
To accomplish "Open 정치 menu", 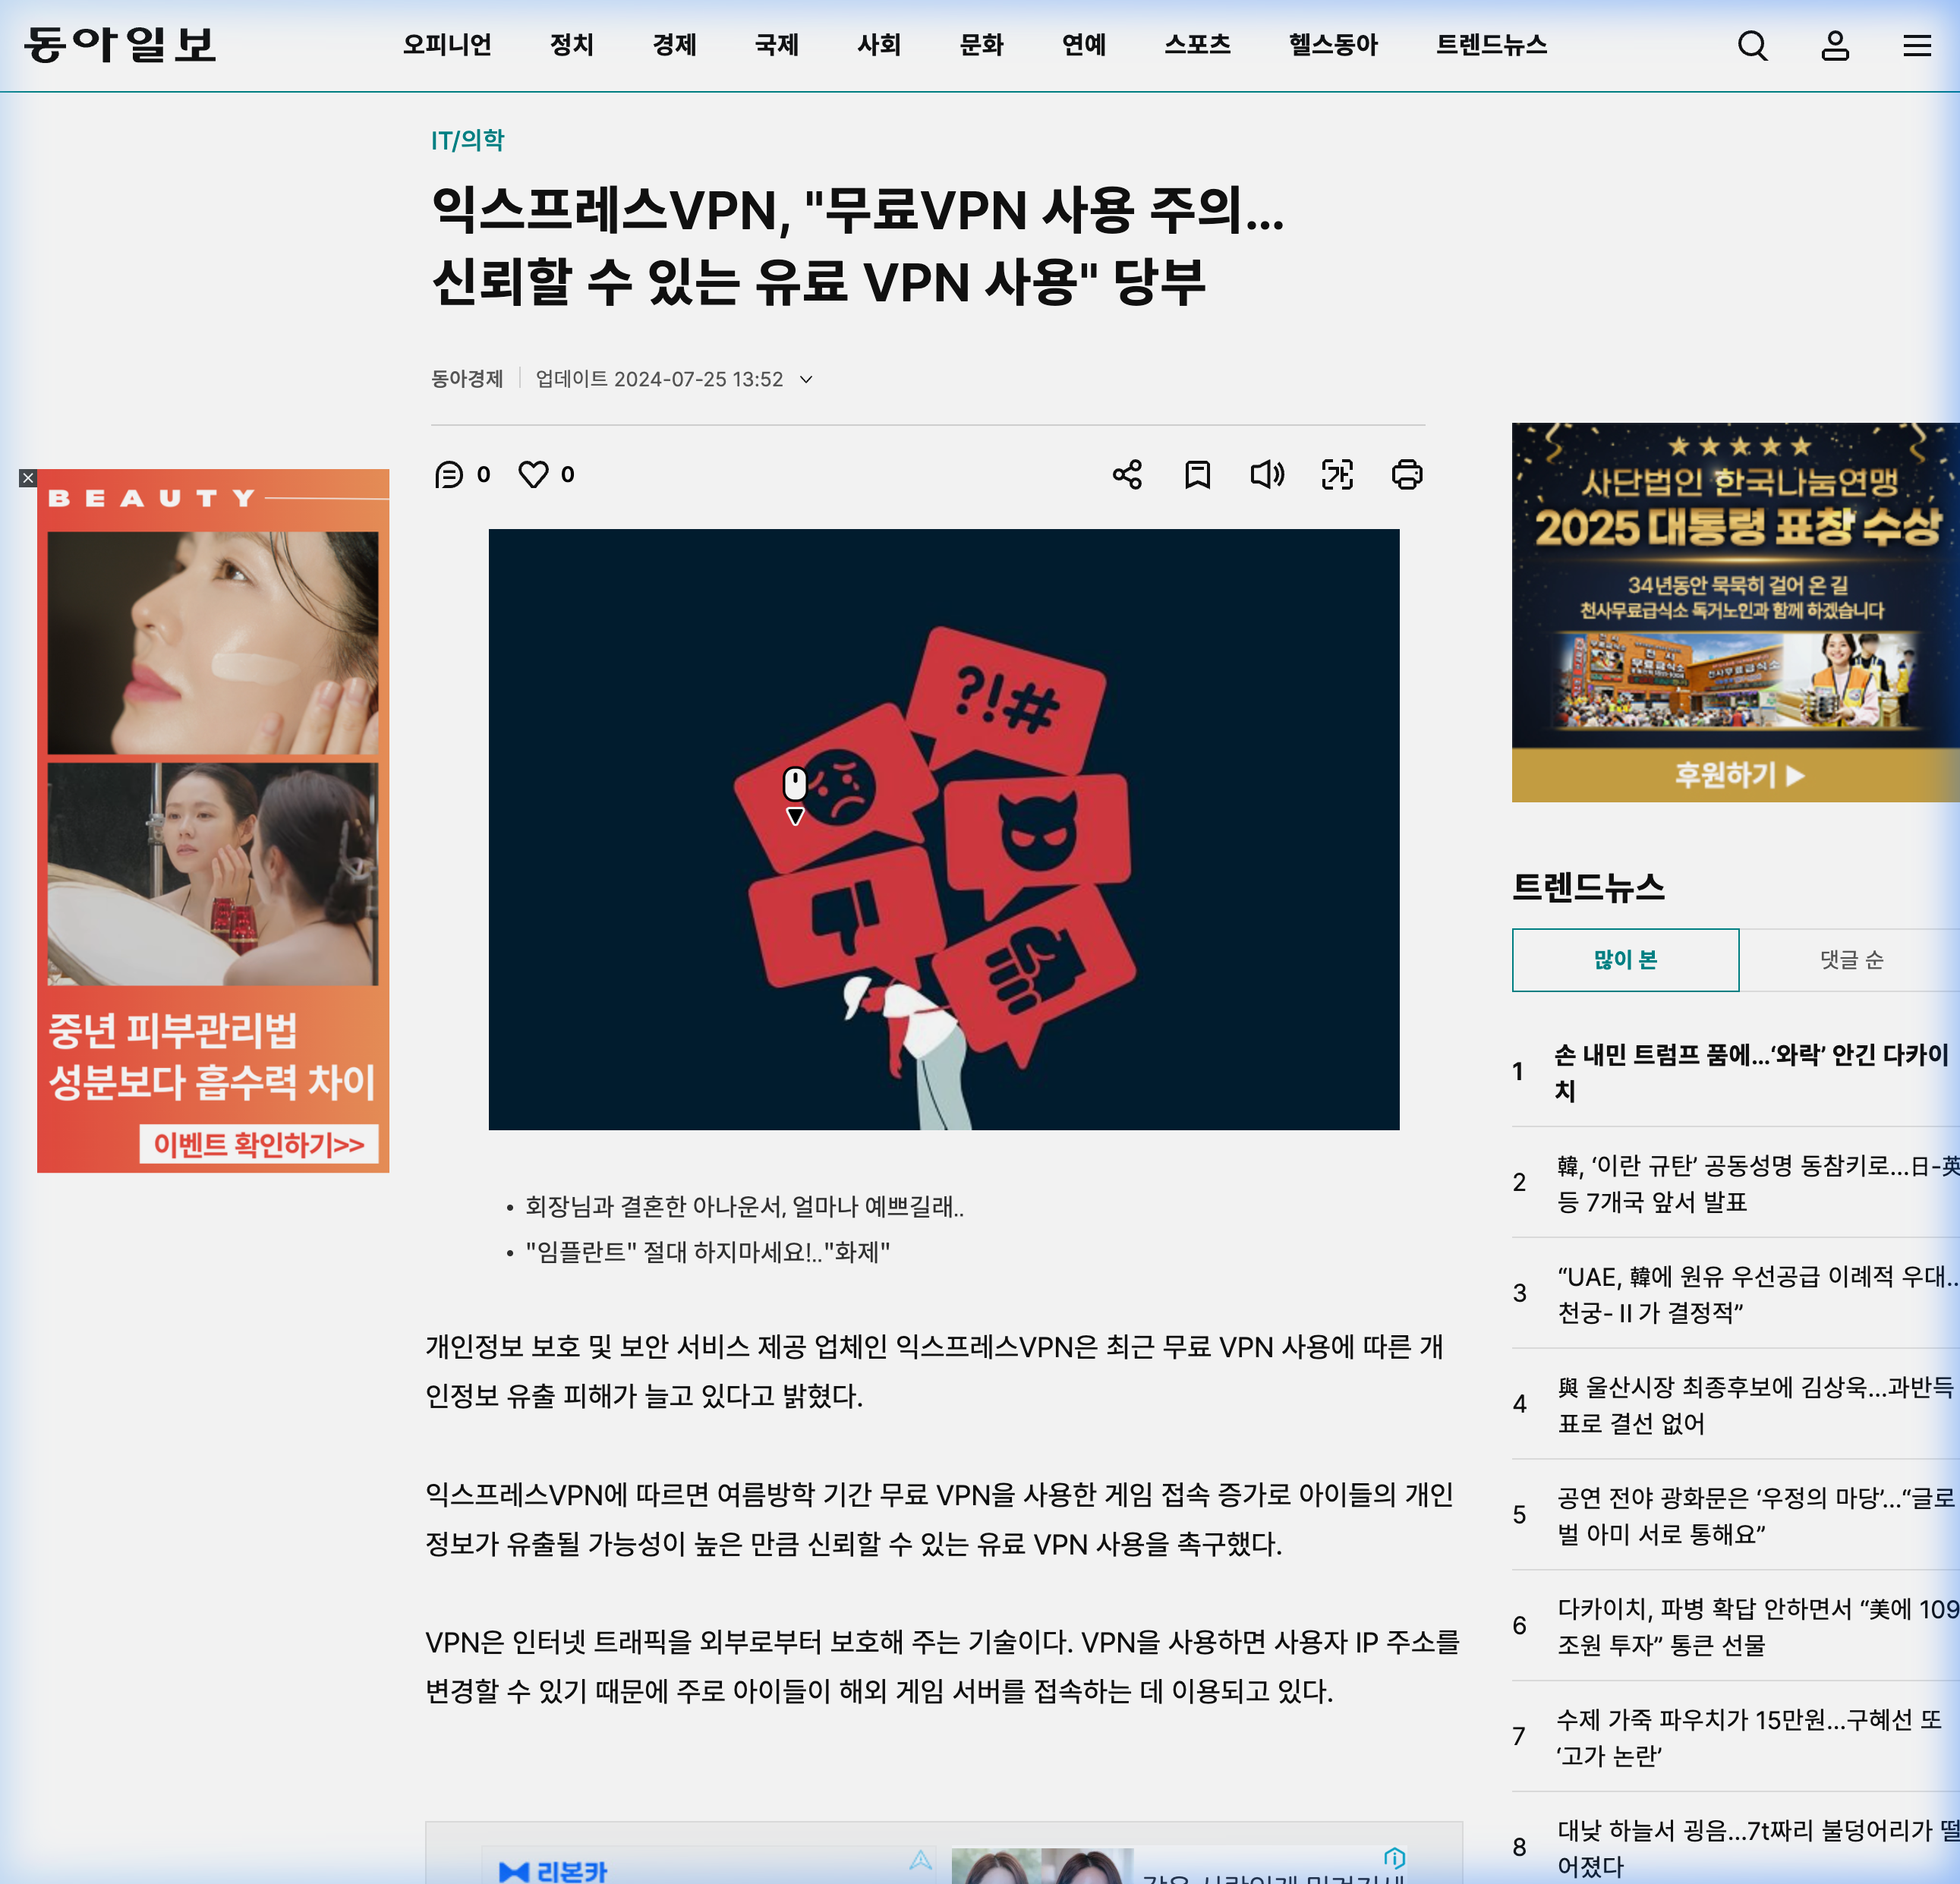I will (572, 45).
